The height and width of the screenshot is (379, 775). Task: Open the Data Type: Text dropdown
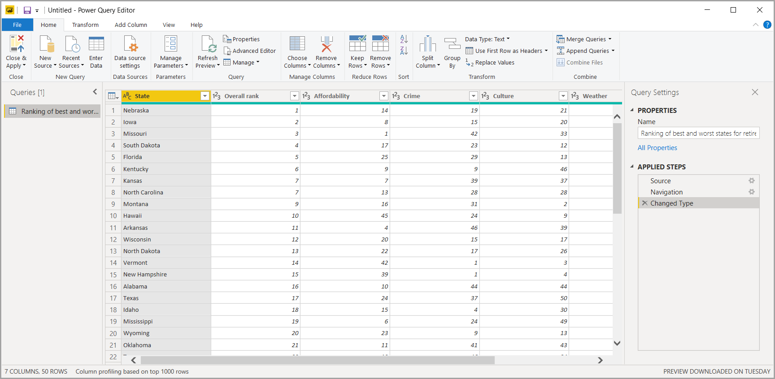pyautogui.click(x=488, y=39)
